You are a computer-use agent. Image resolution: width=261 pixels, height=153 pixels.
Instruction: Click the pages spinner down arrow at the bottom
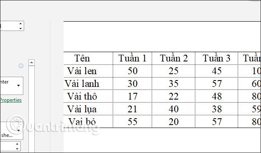17,149
